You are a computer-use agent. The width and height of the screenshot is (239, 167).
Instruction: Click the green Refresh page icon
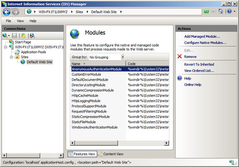pos(206,12)
